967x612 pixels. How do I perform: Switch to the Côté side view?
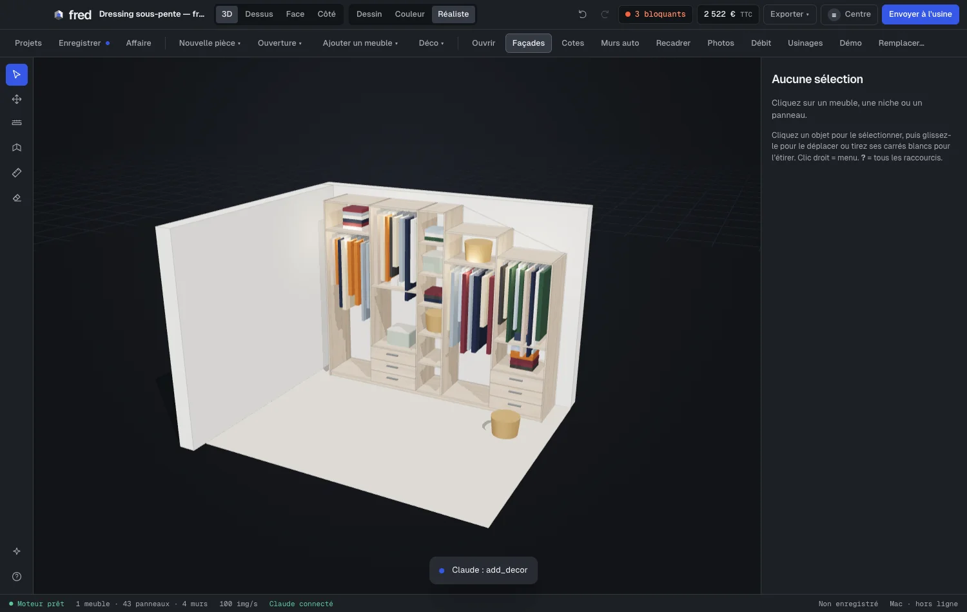click(327, 14)
